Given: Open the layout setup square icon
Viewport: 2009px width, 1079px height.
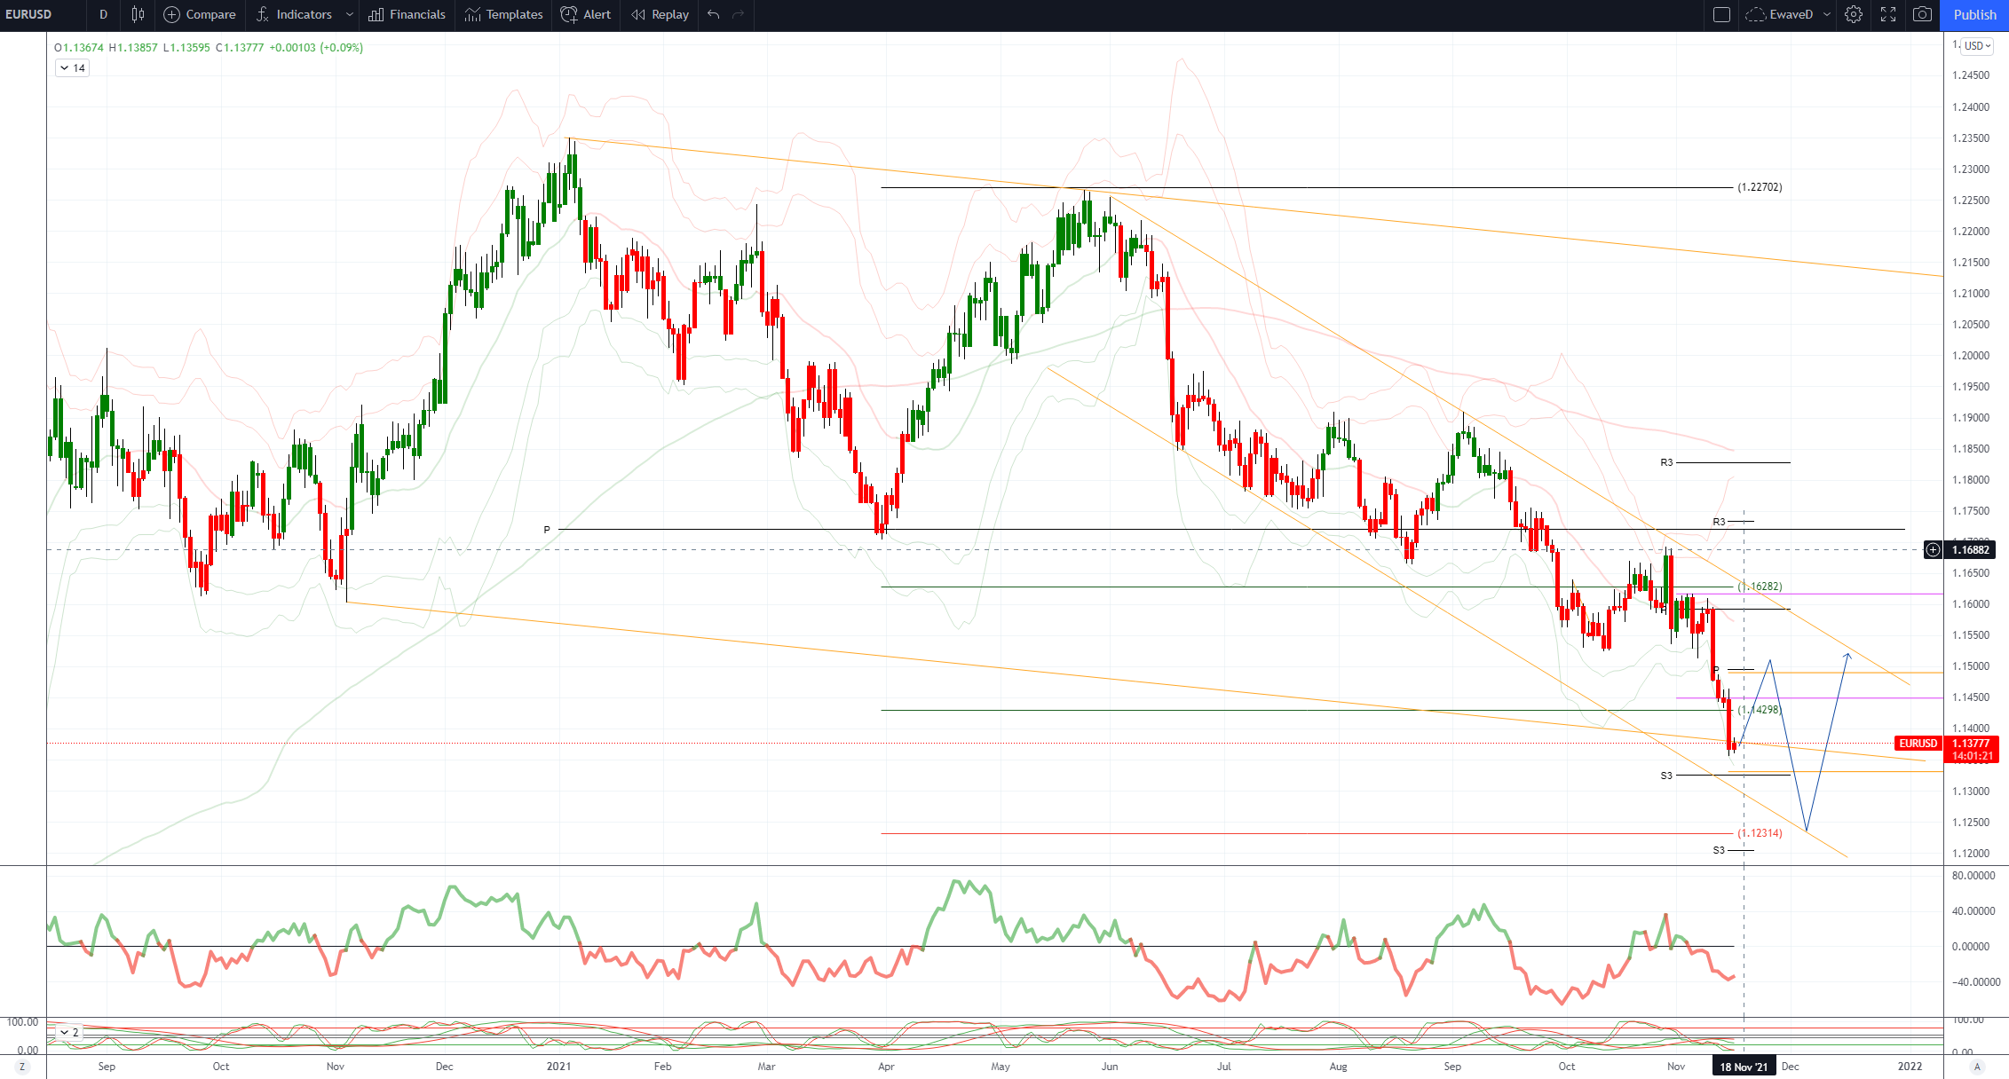Looking at the screenshot, I should (1721, 14).
